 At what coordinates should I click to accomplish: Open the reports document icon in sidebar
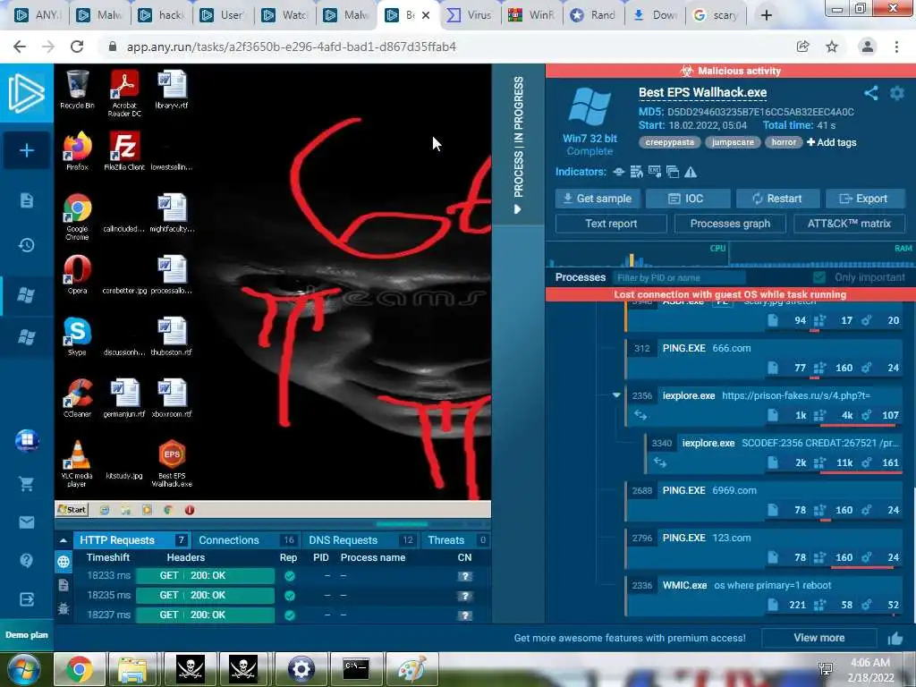point(26,200)
